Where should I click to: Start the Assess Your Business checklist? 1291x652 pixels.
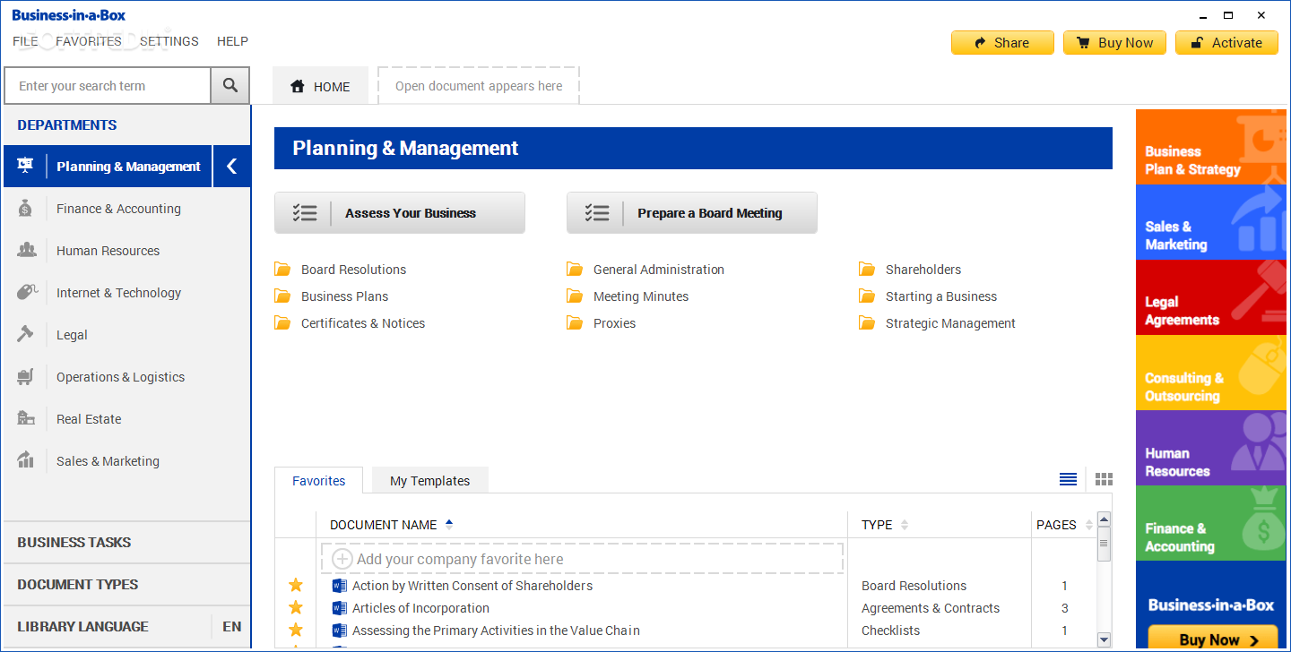click(400, 212)
